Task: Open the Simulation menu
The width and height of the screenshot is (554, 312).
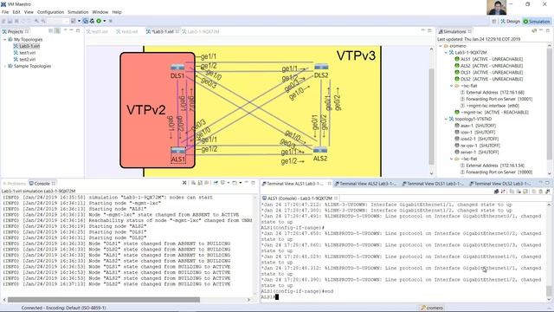Action: [x=78, y=12]
